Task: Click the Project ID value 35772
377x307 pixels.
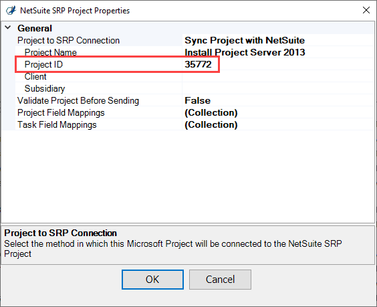Action: (198, 64)
